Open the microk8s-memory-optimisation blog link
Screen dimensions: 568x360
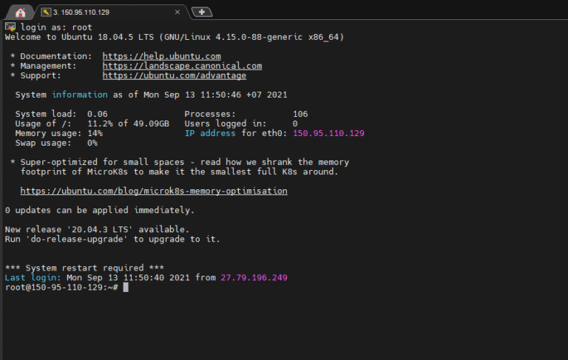pos(154,191)
